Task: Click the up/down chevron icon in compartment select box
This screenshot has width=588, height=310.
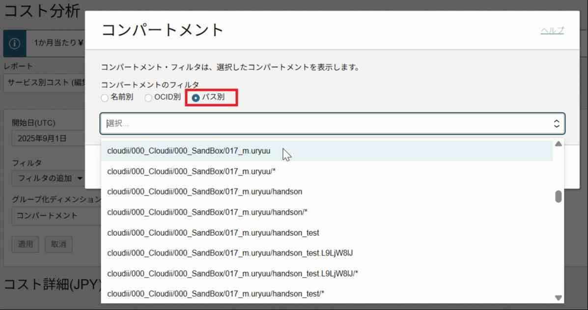Action: point(556,124)
